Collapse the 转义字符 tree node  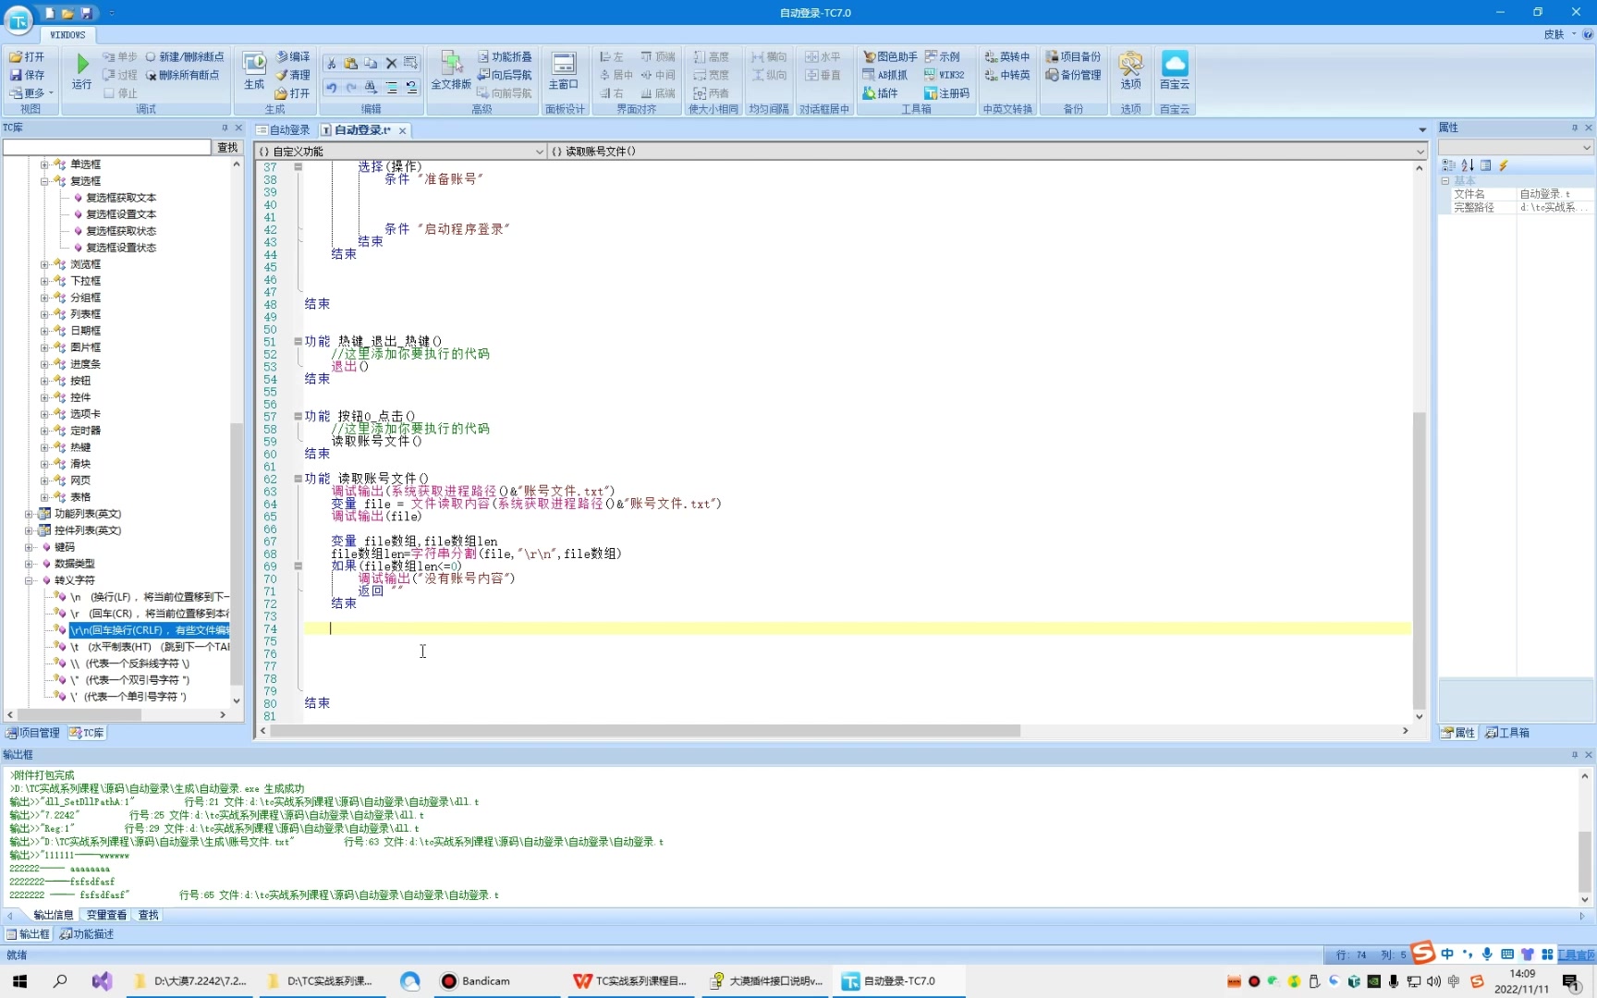pos(29,580)
